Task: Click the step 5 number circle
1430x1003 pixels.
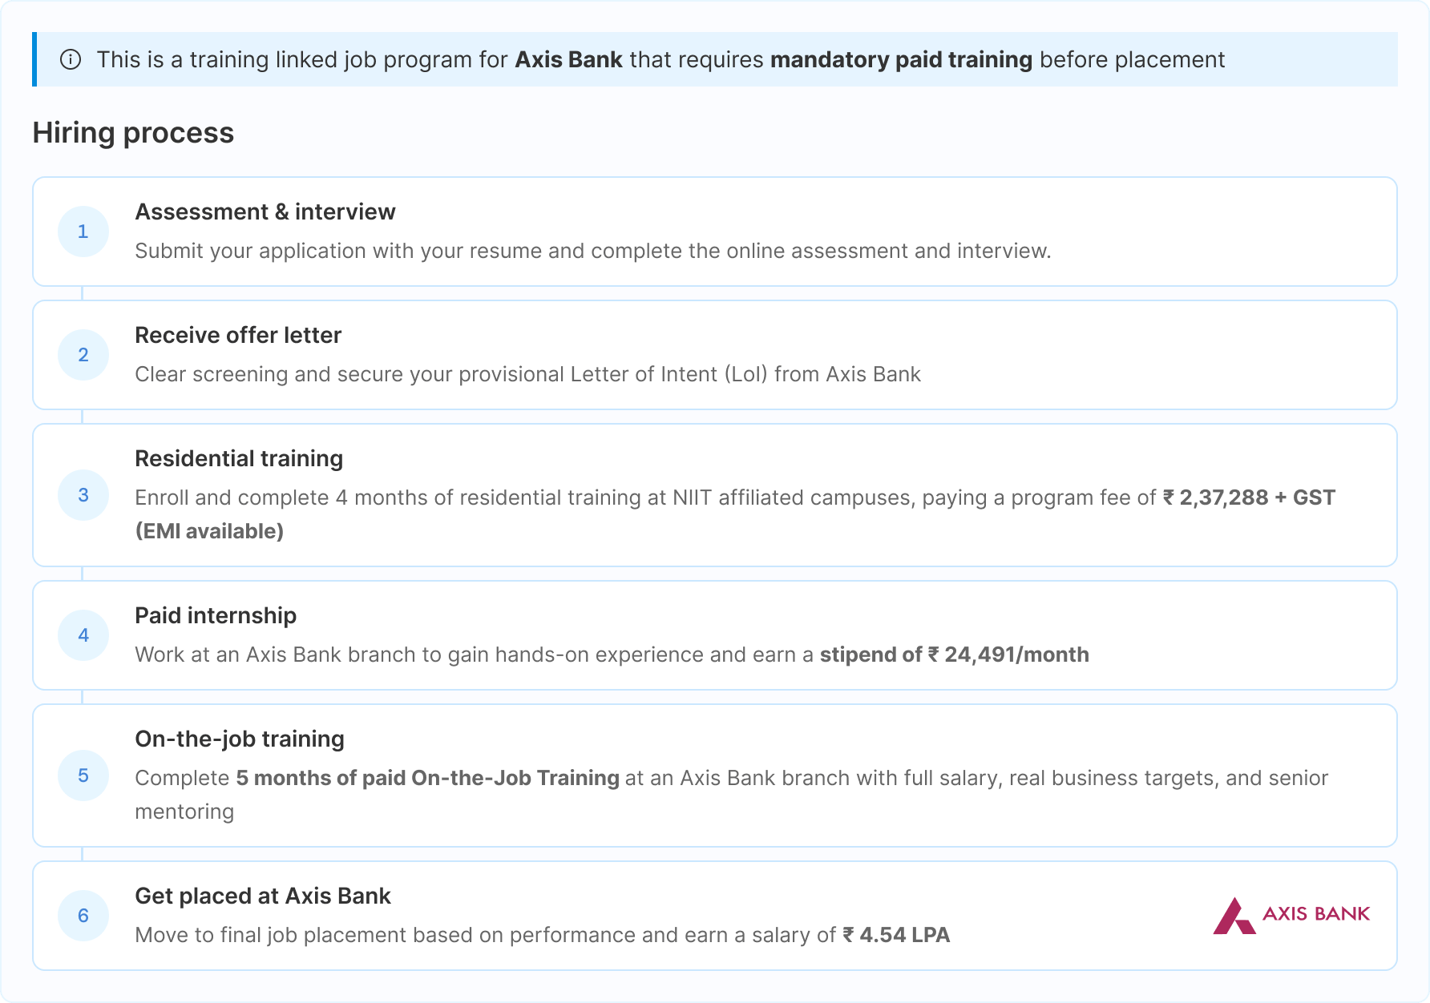Action: point(83,775)
